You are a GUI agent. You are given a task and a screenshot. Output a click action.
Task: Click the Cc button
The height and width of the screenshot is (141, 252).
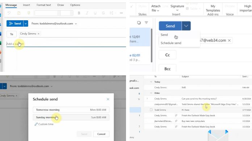tap(168, 55)
